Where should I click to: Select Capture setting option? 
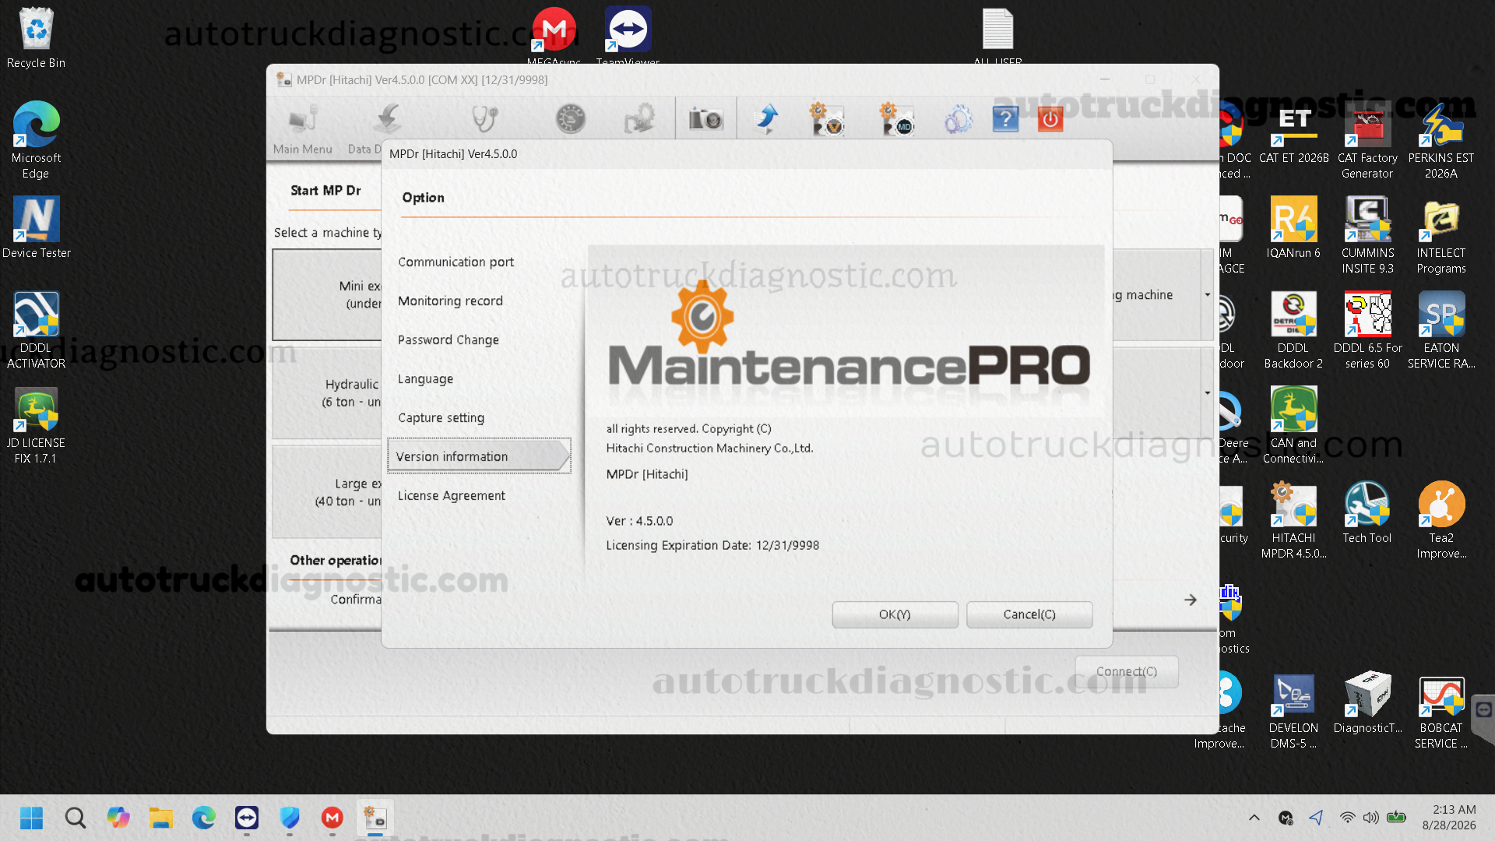(x=441, y=417)
